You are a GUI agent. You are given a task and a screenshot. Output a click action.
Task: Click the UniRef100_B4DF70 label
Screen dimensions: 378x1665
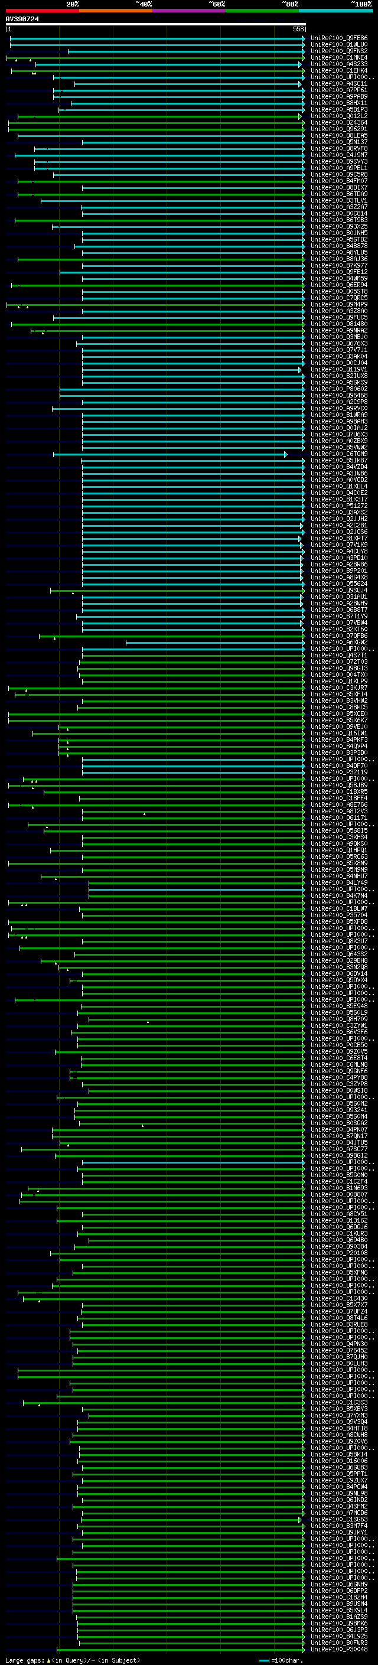pyautogui.click(x=338, y=766)
